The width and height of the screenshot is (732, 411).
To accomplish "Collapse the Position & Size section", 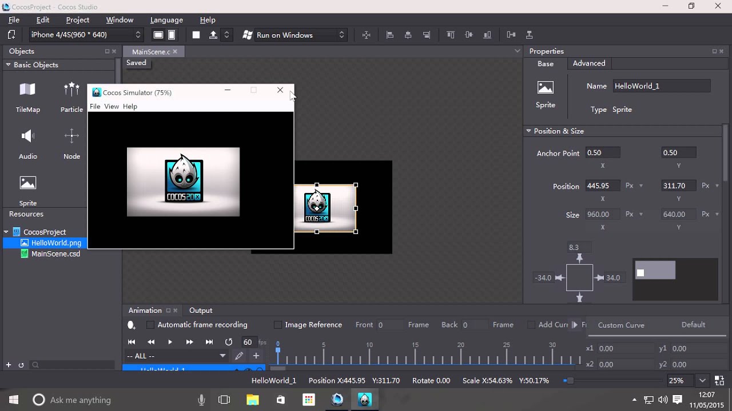I will (x=528, y=131).
